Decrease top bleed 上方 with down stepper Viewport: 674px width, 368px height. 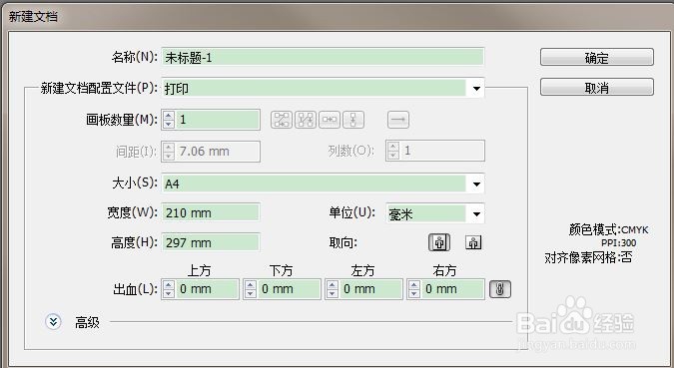point(169,294)
